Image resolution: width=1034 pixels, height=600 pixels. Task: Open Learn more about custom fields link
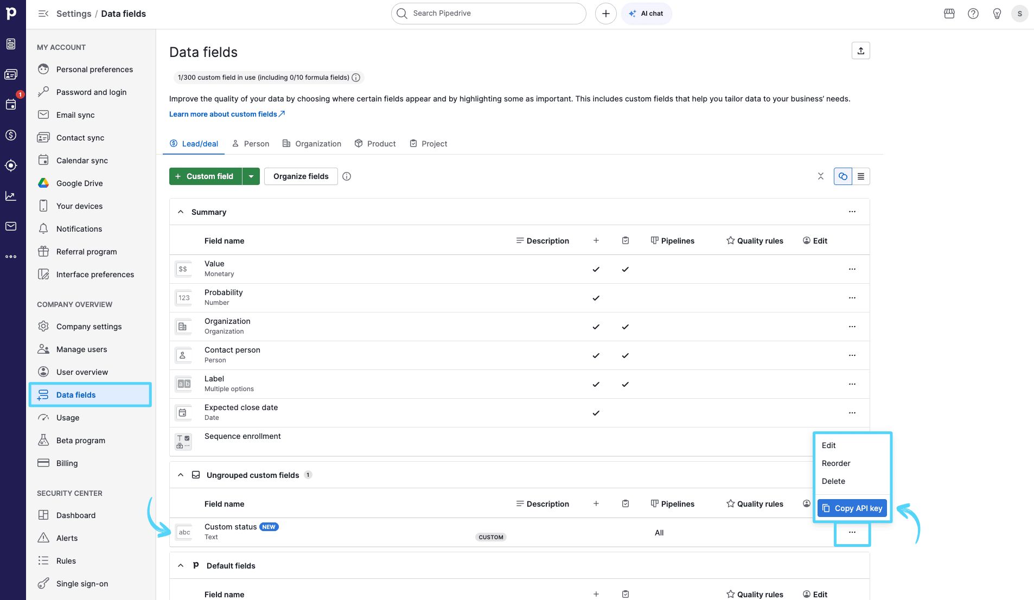[227, 114]
